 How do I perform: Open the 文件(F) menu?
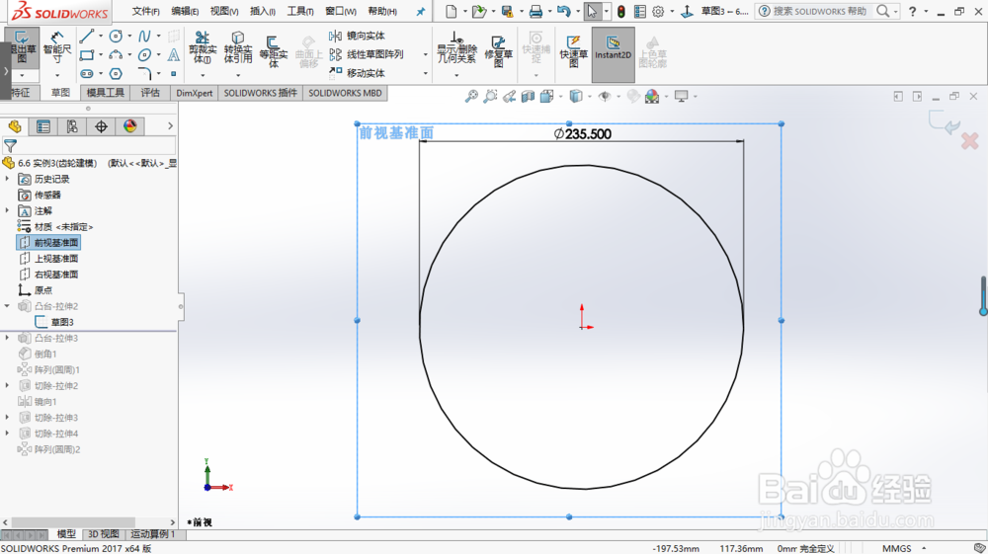145,11
